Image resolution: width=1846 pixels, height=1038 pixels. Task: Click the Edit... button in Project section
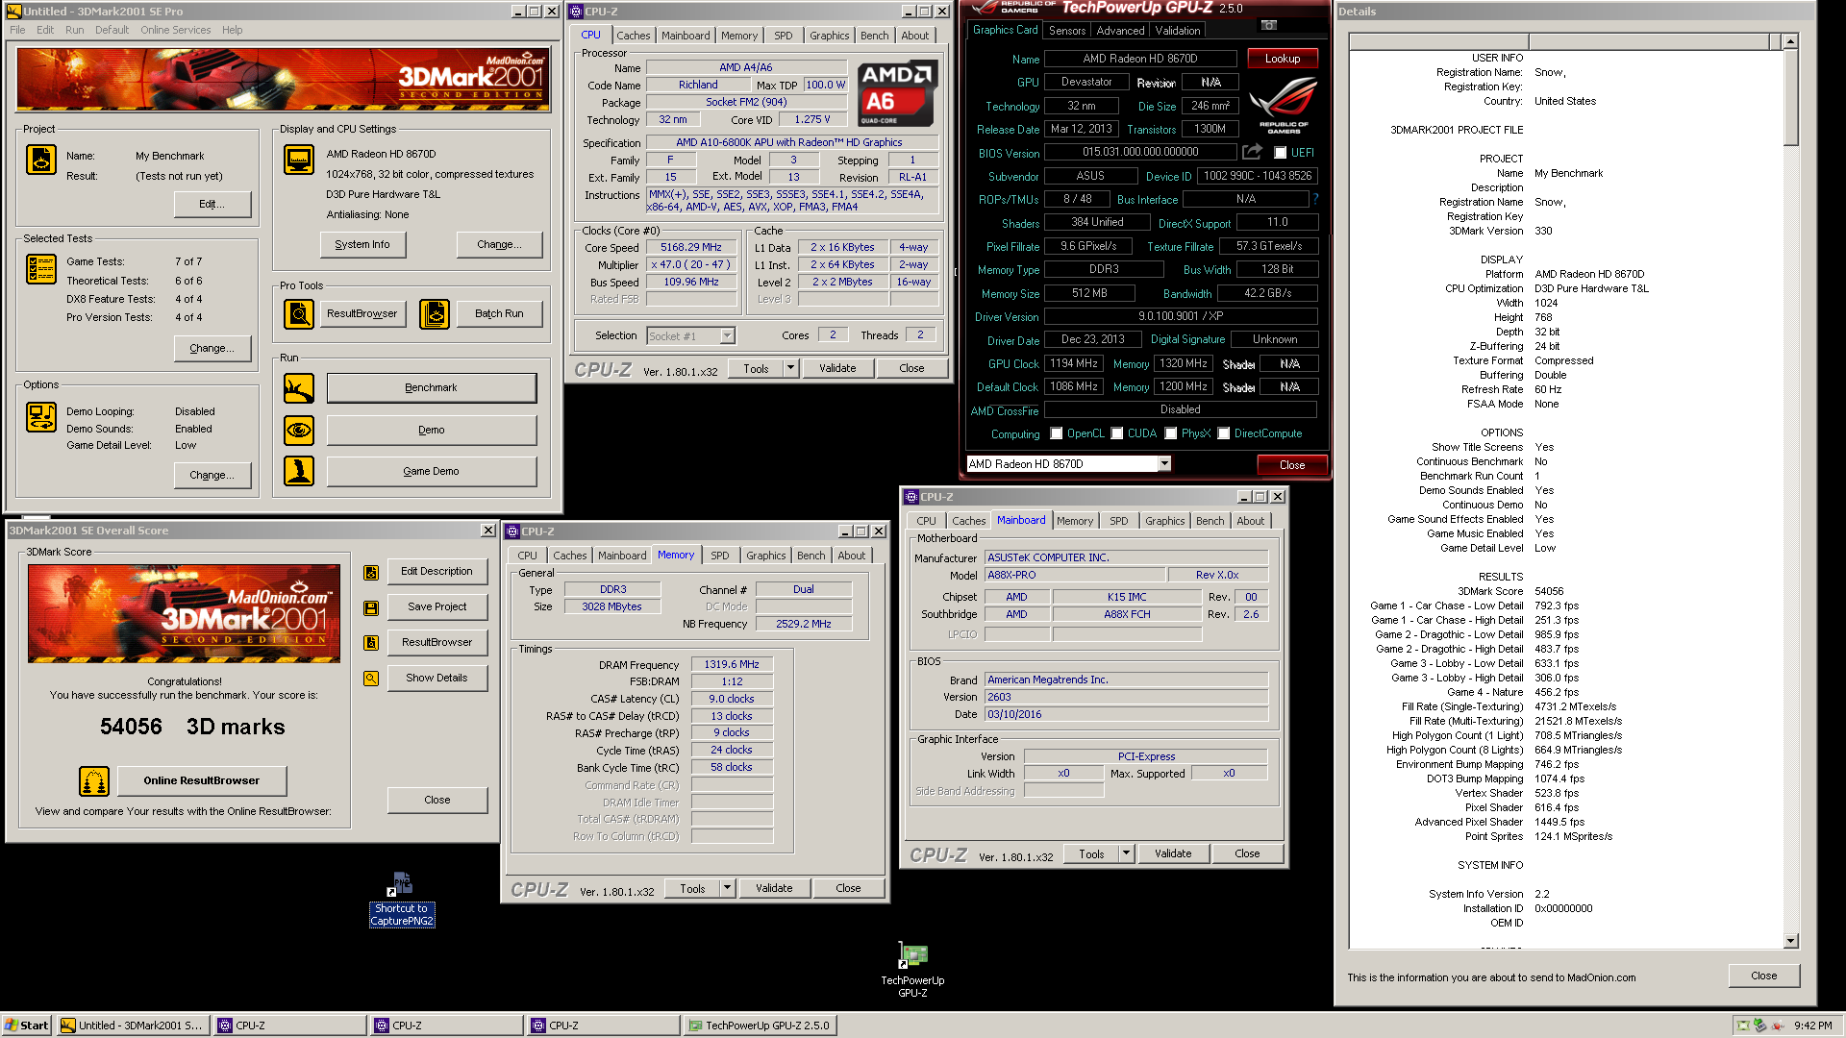(x=212, y=204)
